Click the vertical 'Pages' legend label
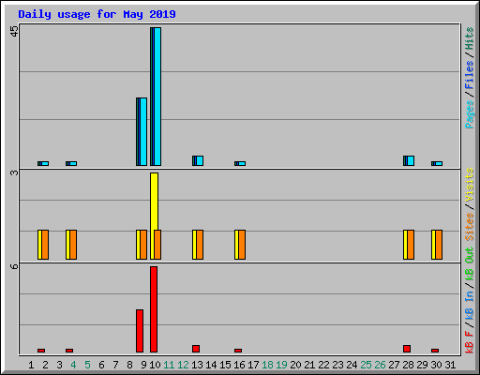 pos(470,114)
